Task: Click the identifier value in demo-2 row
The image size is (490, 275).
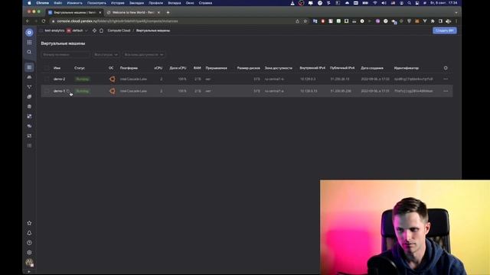Action: pos(413,79)
